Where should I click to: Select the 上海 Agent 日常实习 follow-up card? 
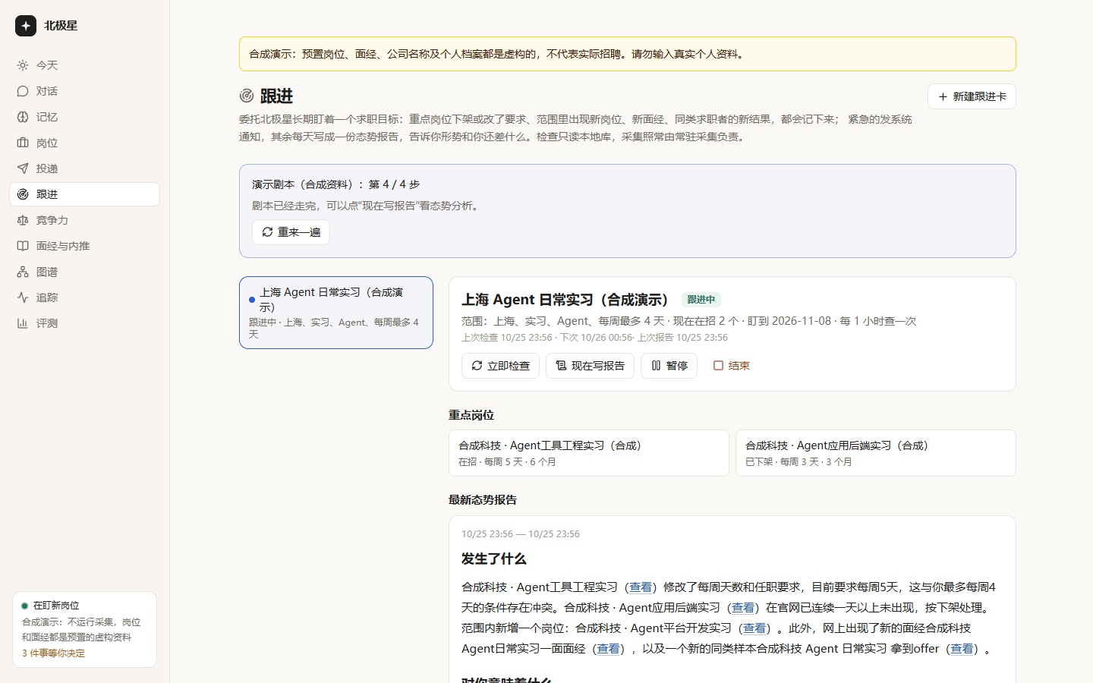336,313
